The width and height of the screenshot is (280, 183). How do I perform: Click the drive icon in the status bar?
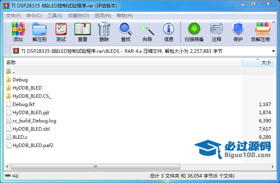tap(8, 176)
